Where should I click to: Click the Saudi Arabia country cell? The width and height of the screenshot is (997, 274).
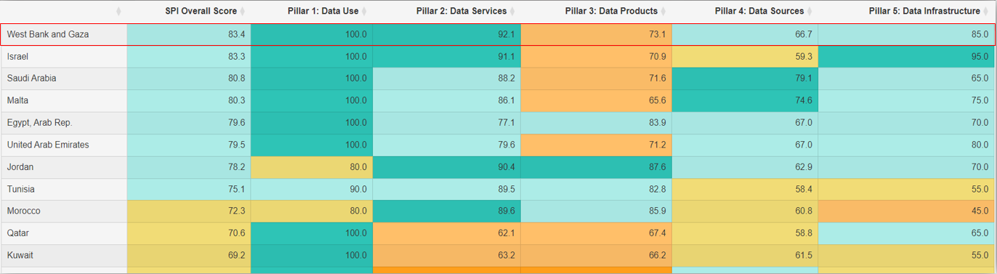(x=64, y=78)
